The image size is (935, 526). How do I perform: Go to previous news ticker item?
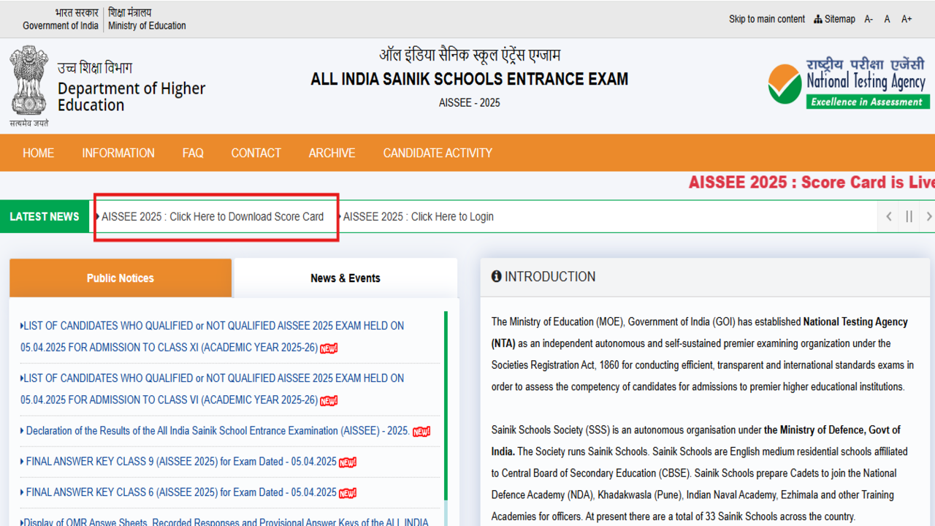point(889,216)
